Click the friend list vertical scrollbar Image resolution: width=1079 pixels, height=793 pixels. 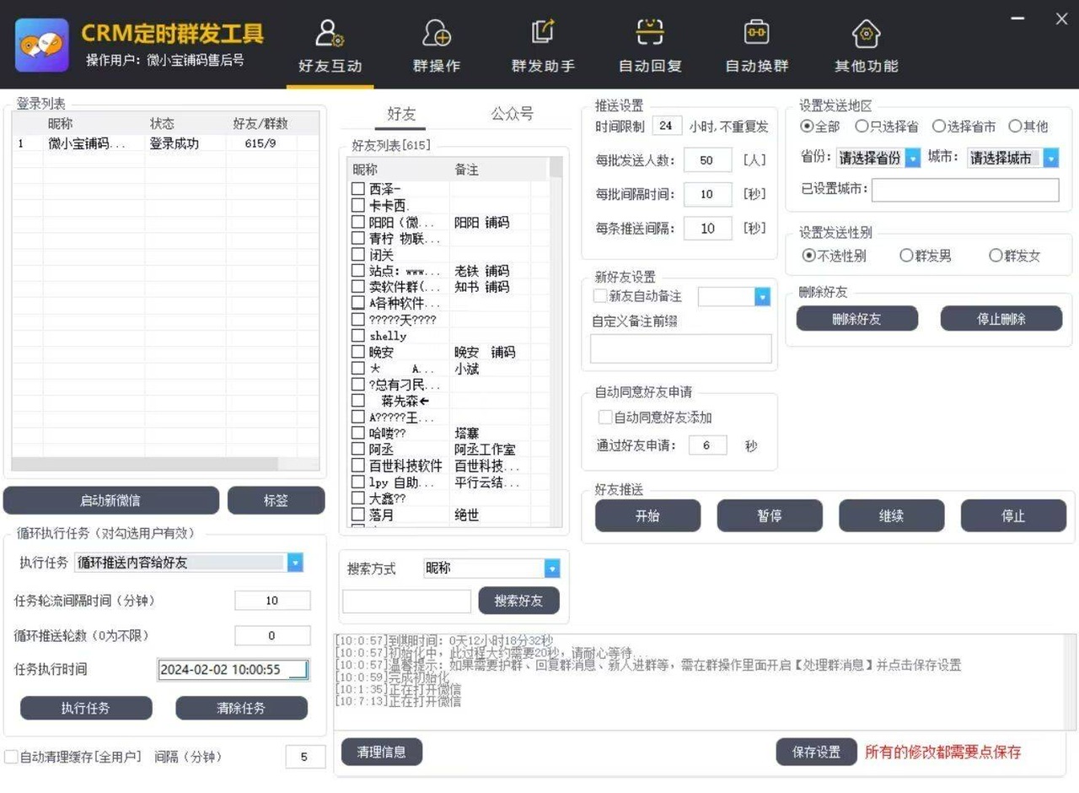click(x=556, y=337)
